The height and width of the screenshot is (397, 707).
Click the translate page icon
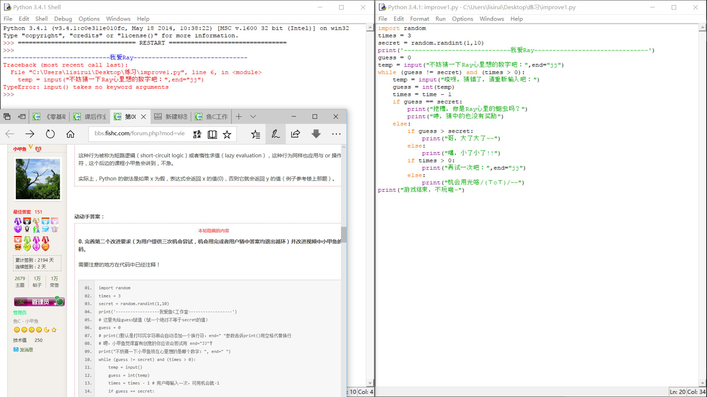click(197, 135)
